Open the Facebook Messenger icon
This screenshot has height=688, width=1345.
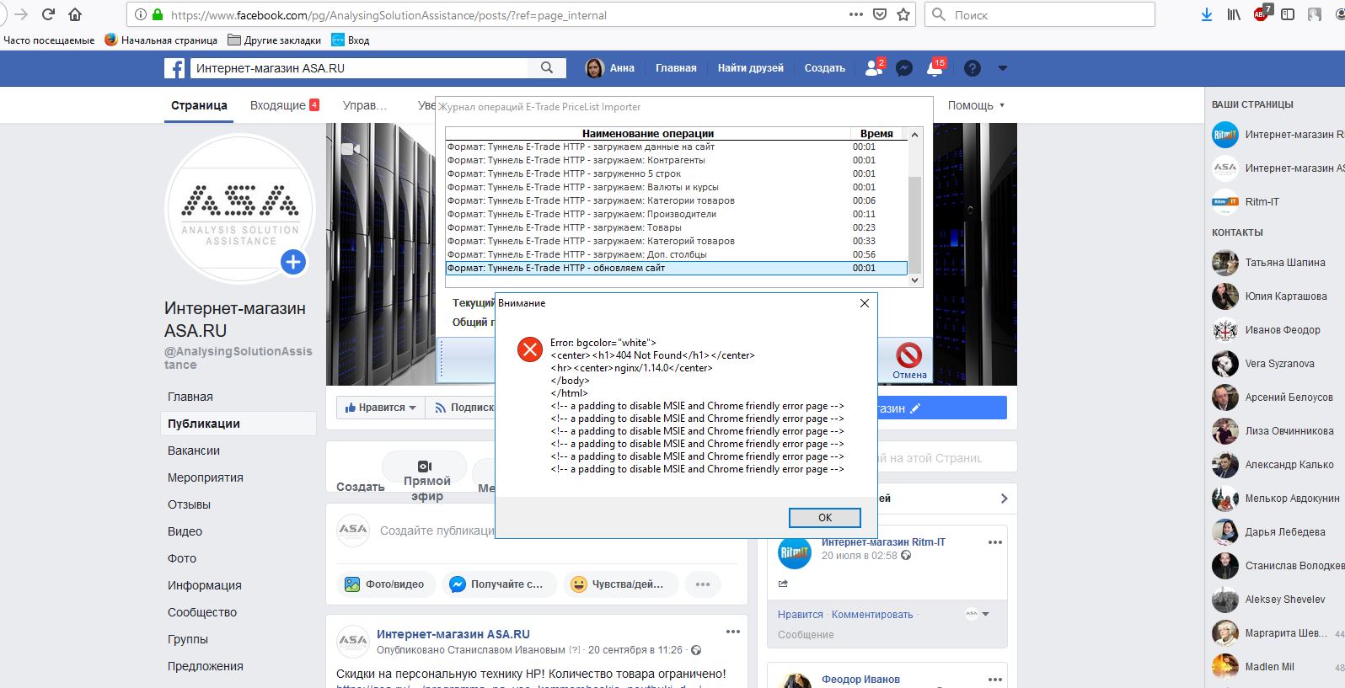(x=904, y=68)
